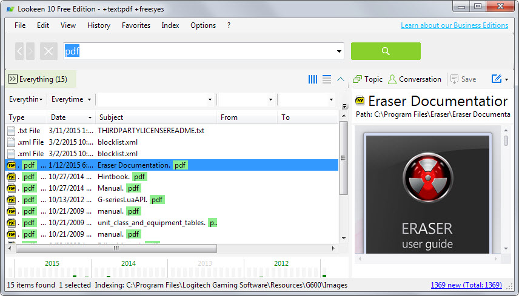Click the Conversation person icon
Image resolution: width=519 pixels, height=296 pixels.
coord(392,79)
